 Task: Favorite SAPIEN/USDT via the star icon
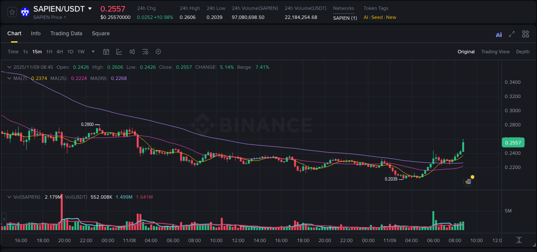[x=12, y=12]
